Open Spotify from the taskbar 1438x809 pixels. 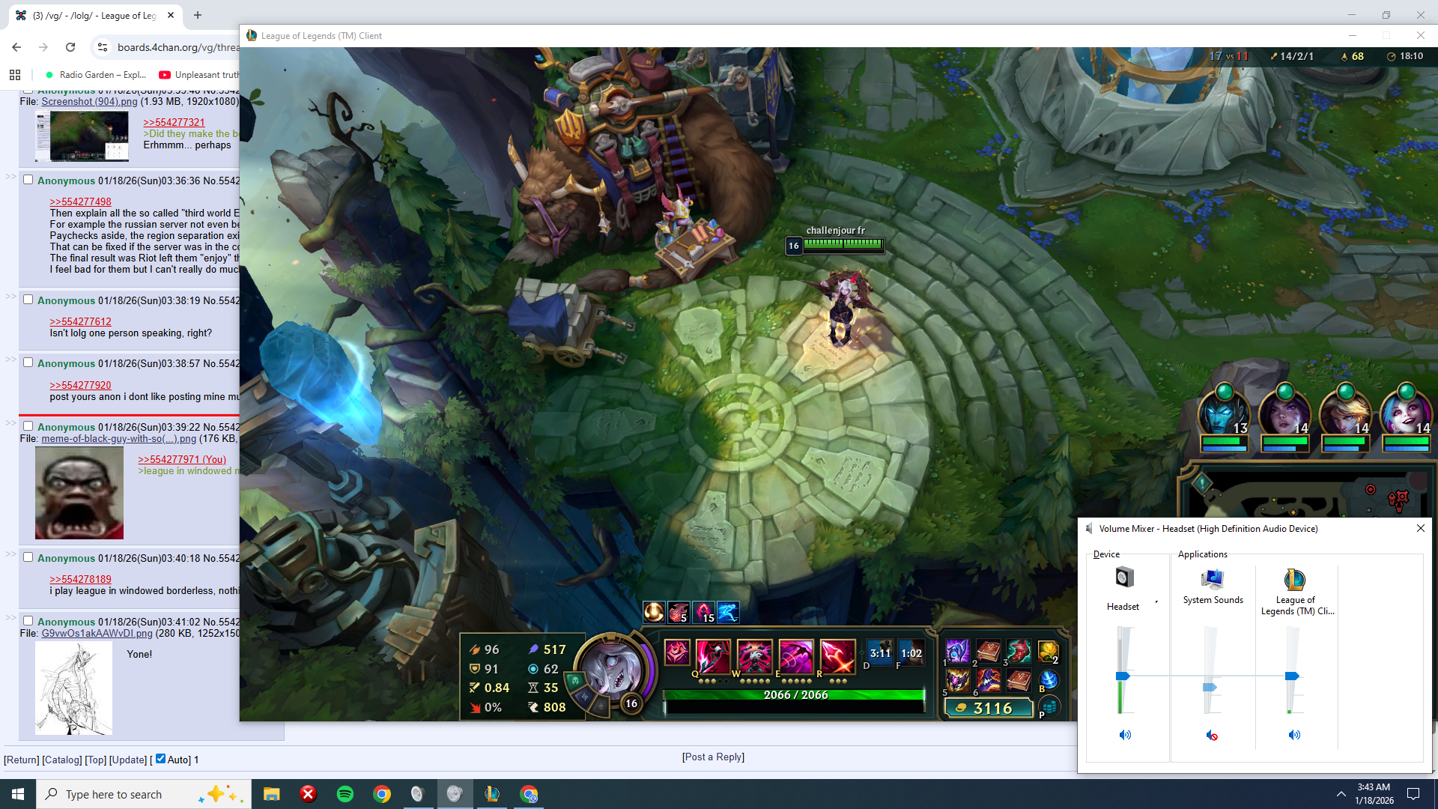(345, 794)
